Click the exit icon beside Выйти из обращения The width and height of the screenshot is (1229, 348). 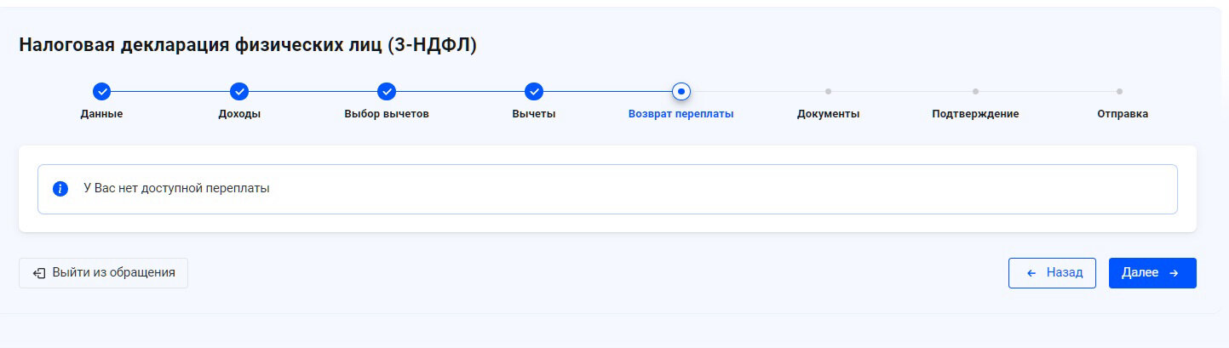(39, 273)
